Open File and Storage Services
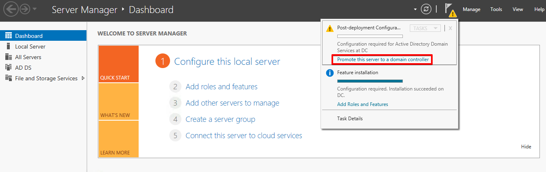The image size is (546, 172). pyautogui.click(x=46, y=78)
